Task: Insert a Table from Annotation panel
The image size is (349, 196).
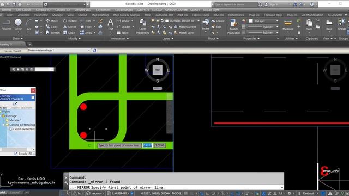Action: [123, 33]
